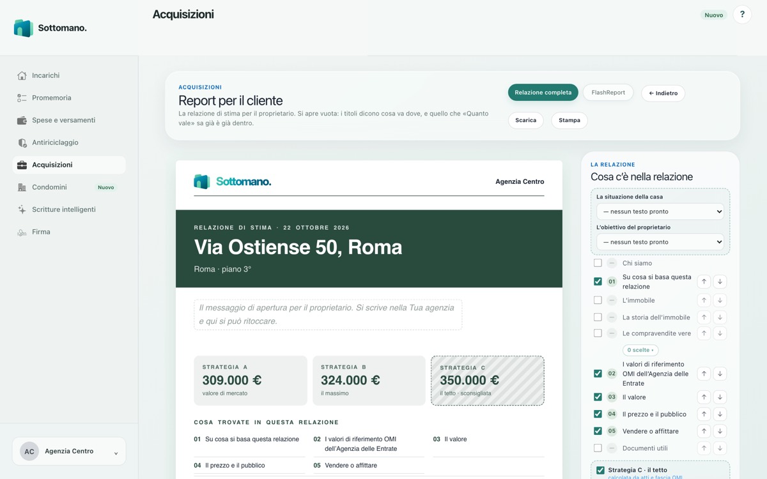The image size is (767, 479).
Task: Tick the L'immobile checkbox
Action: click(598, 300)
